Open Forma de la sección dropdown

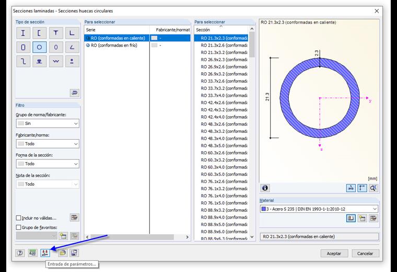tap(48, 164)
